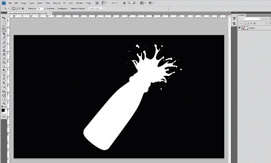271x163 pixels.
Task: Select the Crop tool
Action: tap(4, 34)
